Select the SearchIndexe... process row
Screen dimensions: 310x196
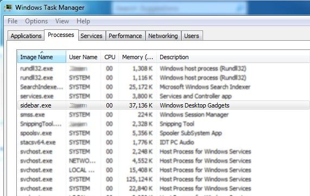click(x=163, y=87)
